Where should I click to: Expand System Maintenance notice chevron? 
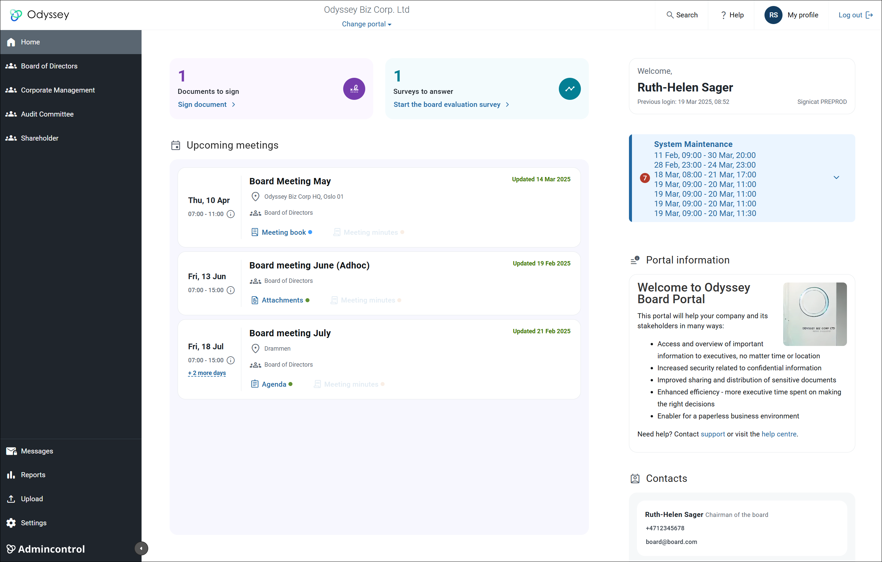click(836, 178)
